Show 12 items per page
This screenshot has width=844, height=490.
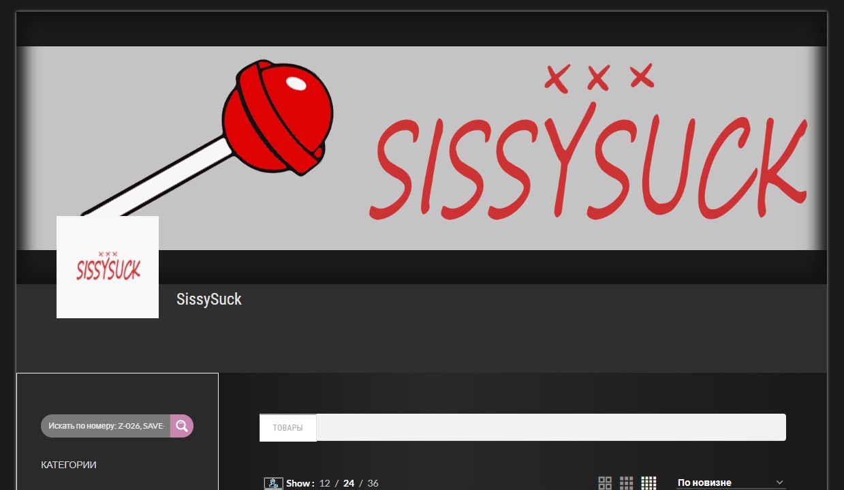pyautogui.click(x=324, y=483)
